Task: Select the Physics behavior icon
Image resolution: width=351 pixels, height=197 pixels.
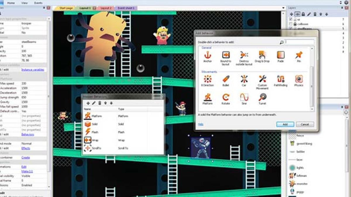Action: point(299,80)
